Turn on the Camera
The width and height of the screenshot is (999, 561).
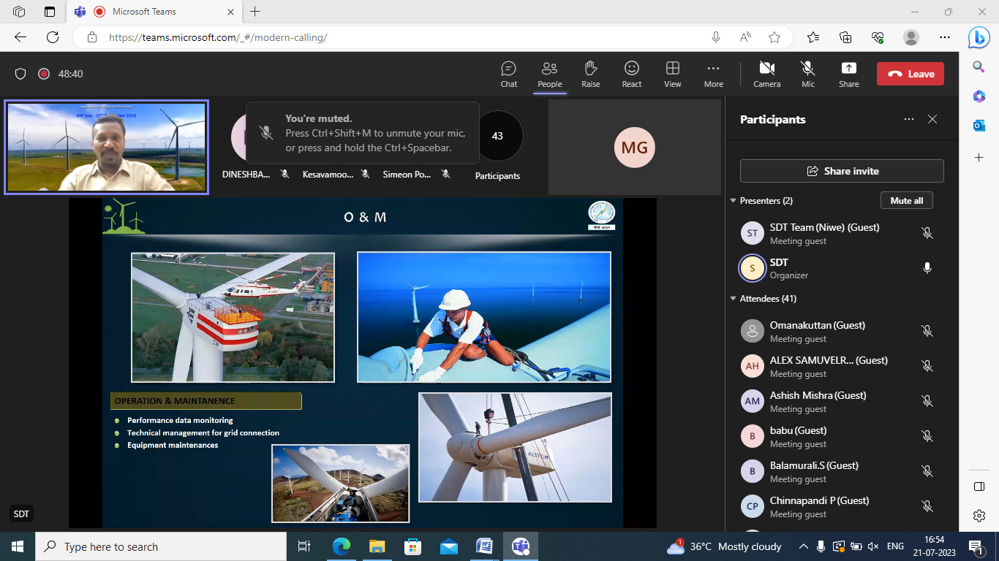(766, 74)
